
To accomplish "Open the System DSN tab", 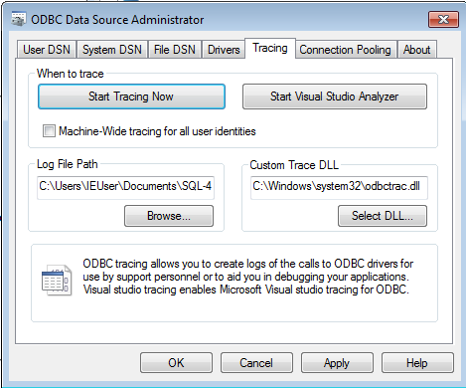I will (x=112, y=50).
